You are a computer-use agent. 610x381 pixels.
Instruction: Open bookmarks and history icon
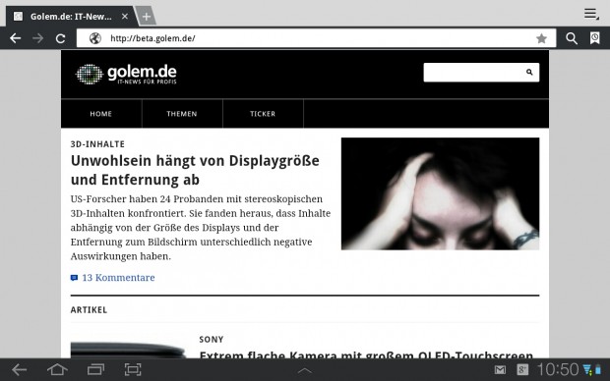[x=594, y=38]
